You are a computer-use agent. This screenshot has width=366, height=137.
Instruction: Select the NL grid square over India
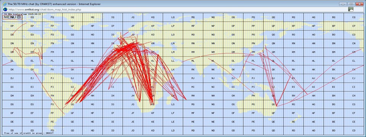click(x=213, y=61)
